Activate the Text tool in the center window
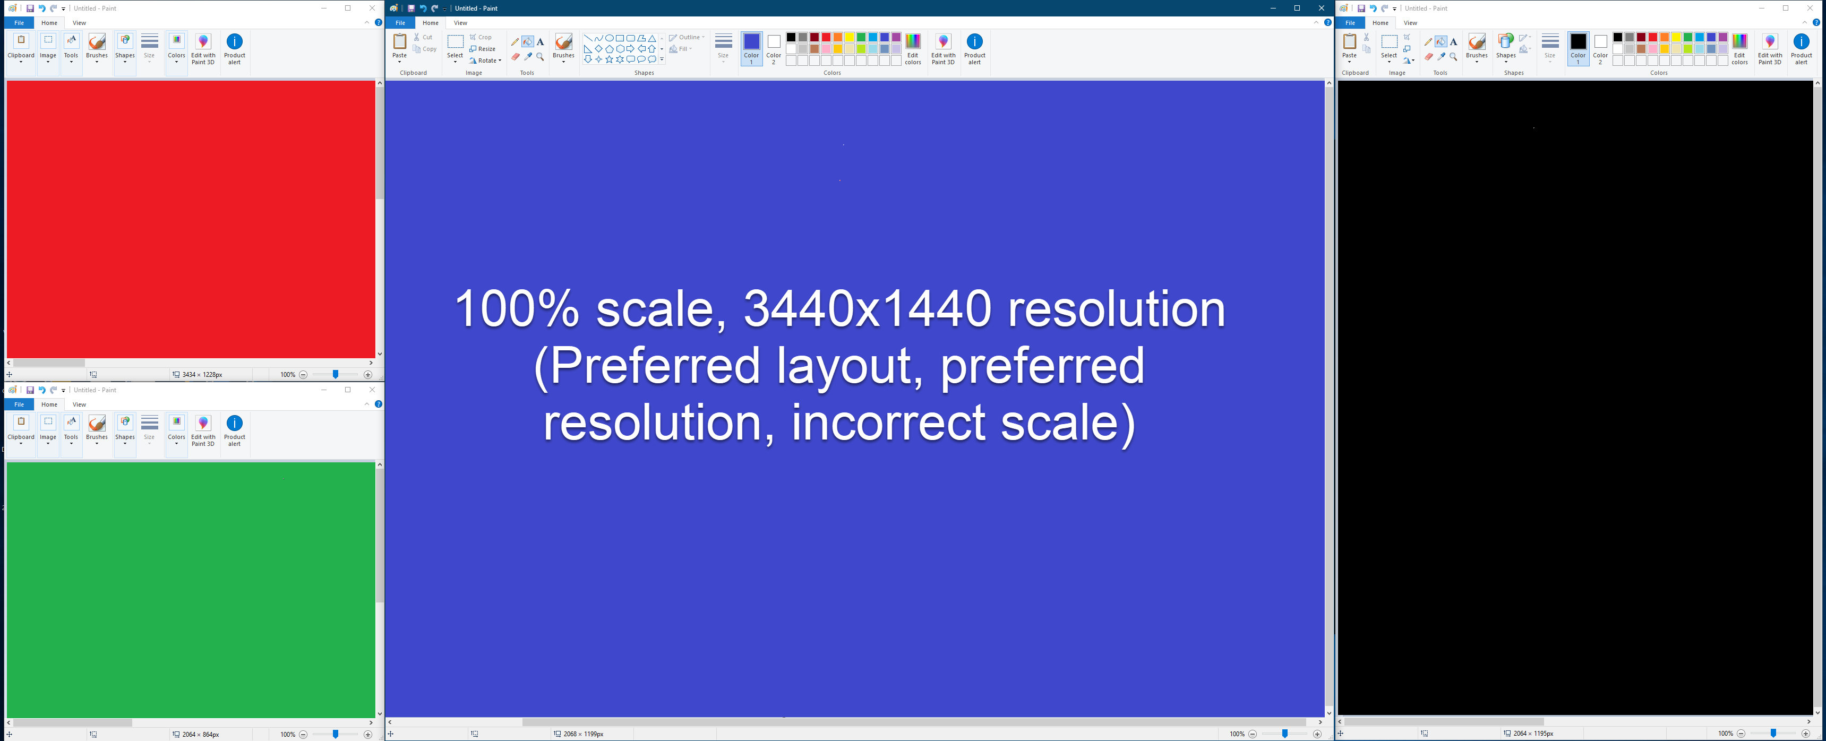 click(540, 42)
